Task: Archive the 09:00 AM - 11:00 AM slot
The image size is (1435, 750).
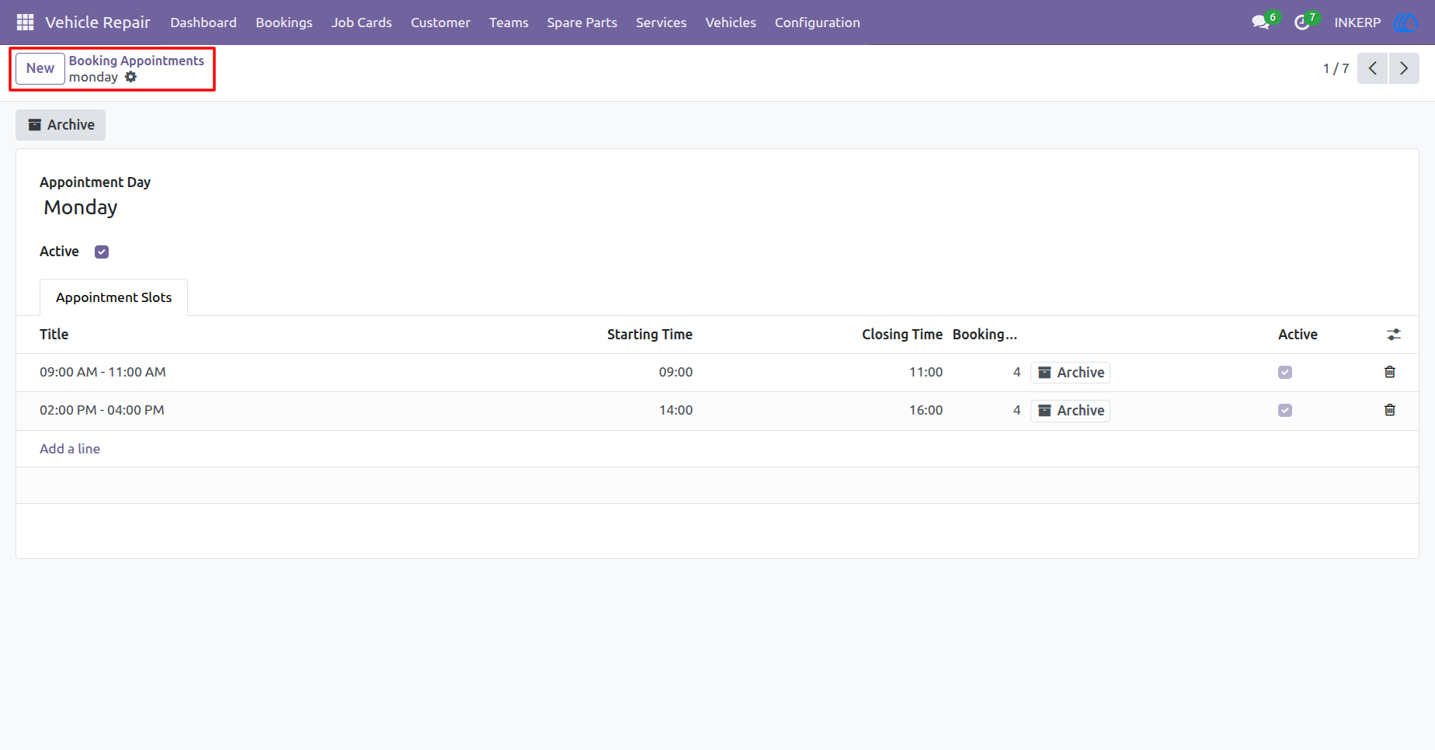Action: (1070, 373)
